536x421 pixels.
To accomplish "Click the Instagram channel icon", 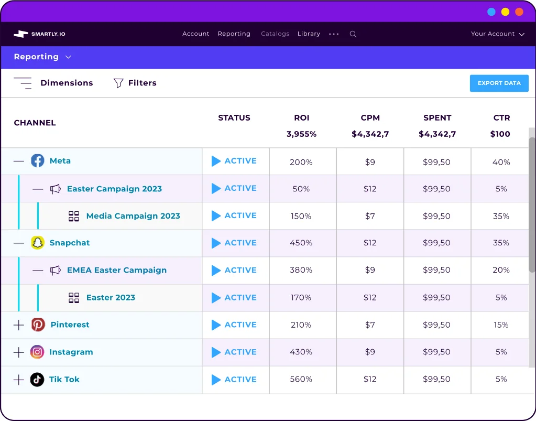I will pos(38,352).
